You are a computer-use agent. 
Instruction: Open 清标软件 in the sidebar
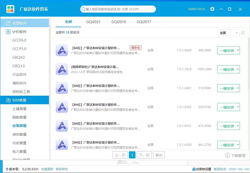click(19, 83)
